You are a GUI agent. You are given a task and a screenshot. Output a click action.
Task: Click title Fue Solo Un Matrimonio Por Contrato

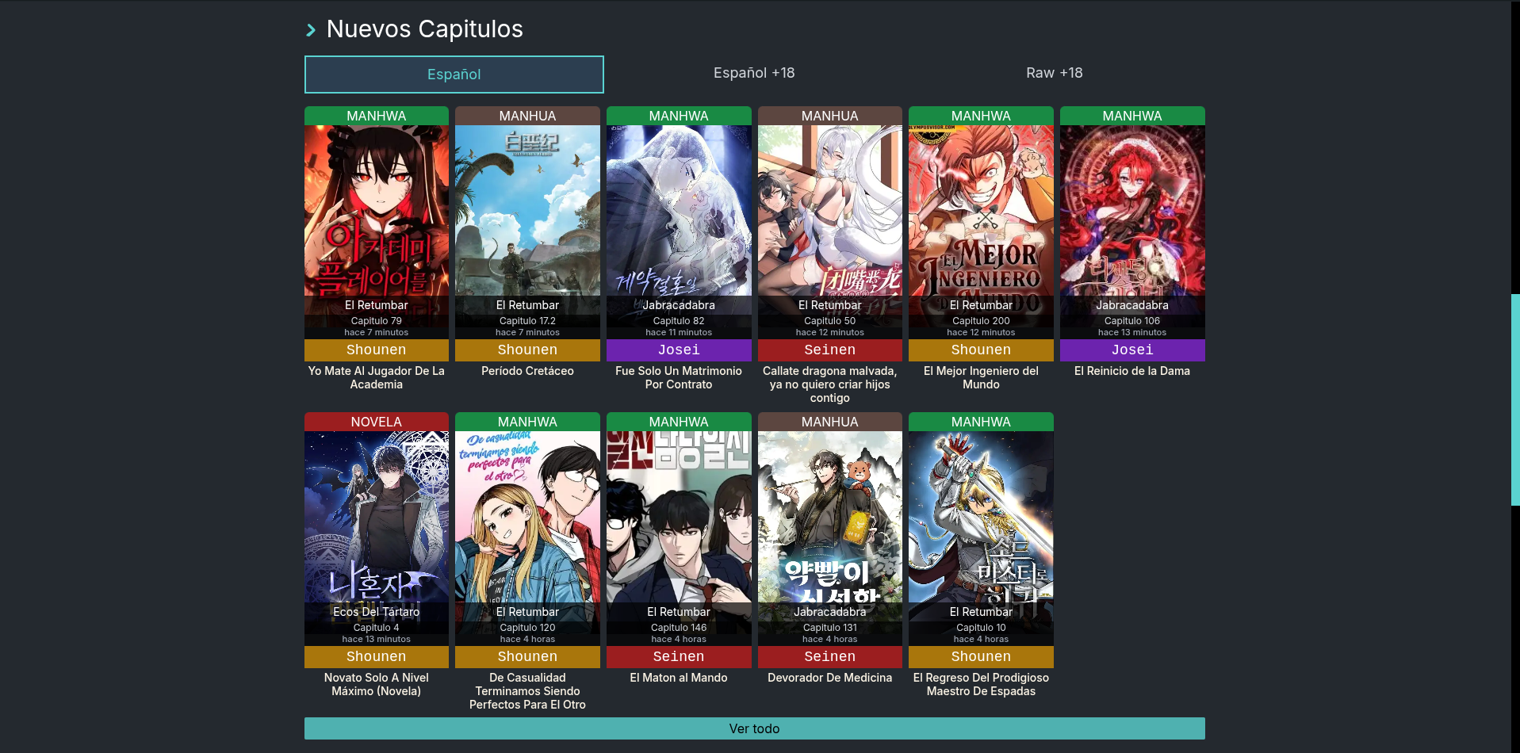coord(679,377)
